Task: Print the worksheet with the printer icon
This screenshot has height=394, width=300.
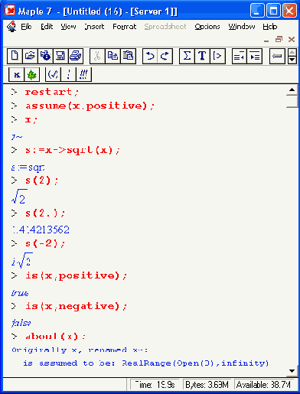Action: coord(76,56)
